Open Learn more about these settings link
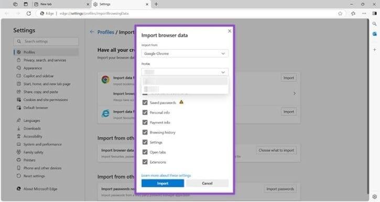Image resolution: width=380 pixels, height=202 pixels. tap(166, 175)
